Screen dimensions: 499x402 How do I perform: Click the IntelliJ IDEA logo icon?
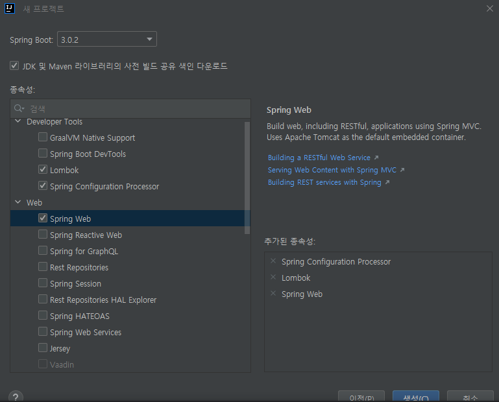tap(10, 8)
